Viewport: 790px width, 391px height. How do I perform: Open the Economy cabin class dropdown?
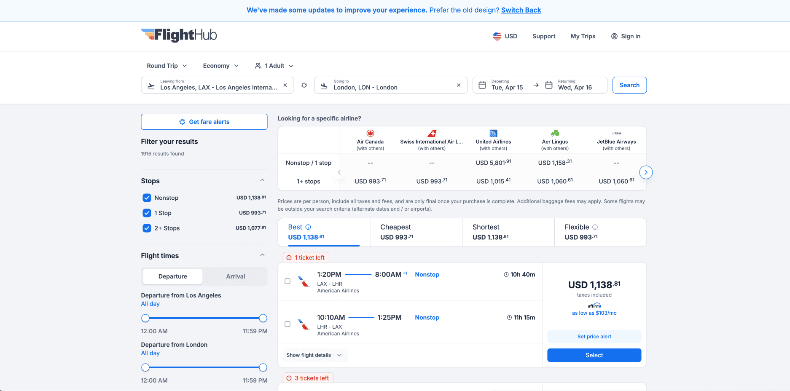[x=221, y=66]
